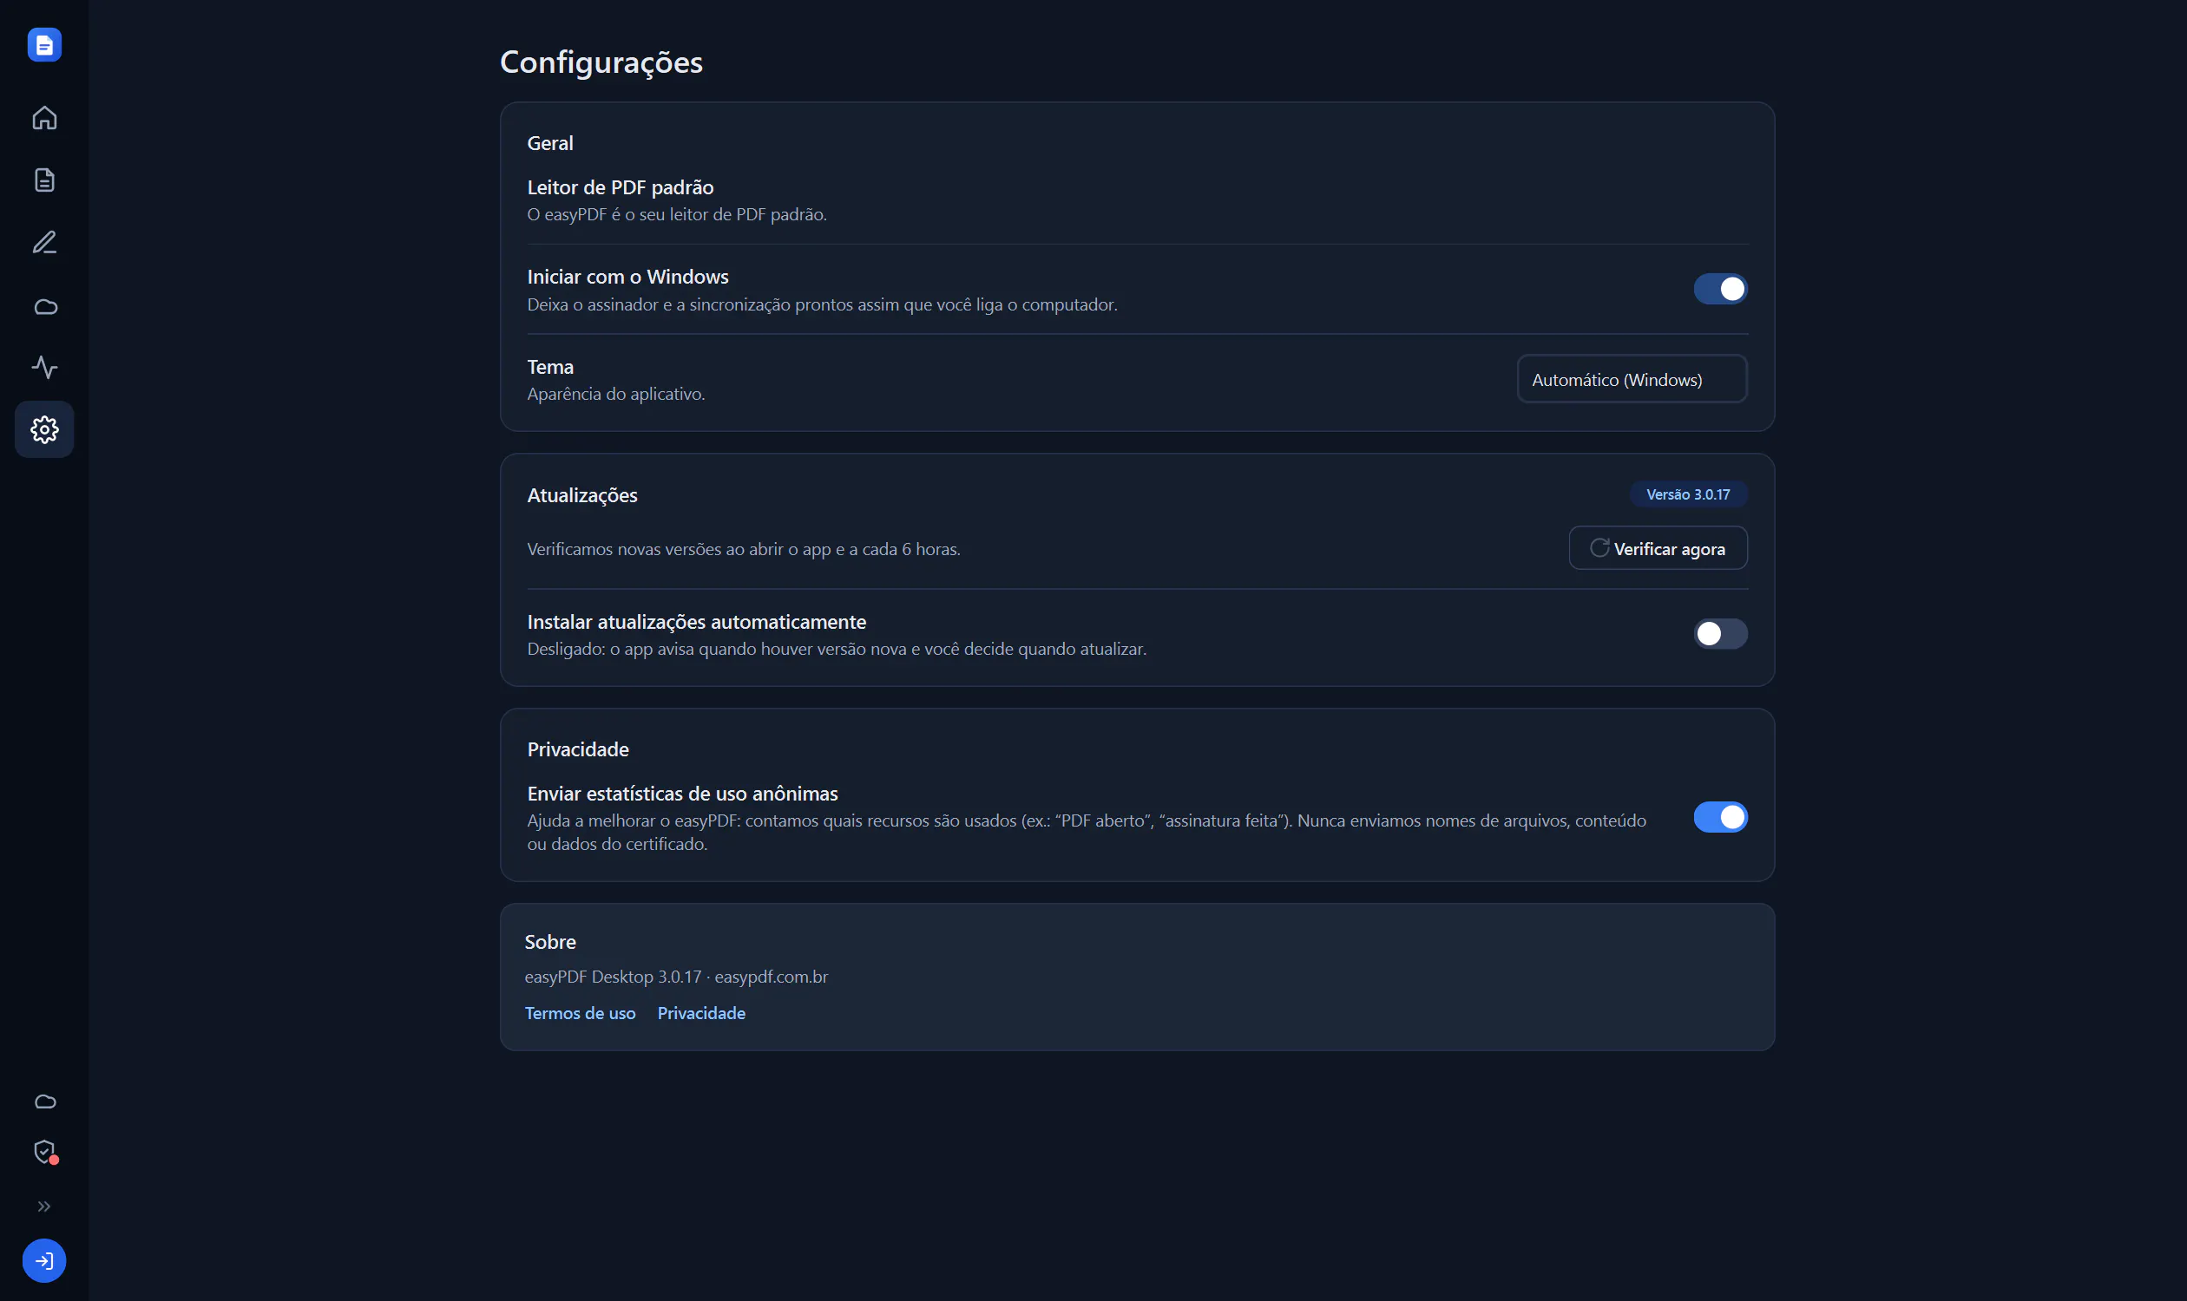This screenshot has width=2187, height=1301.
Task: Select the settings gear icon
Action: 44,428
